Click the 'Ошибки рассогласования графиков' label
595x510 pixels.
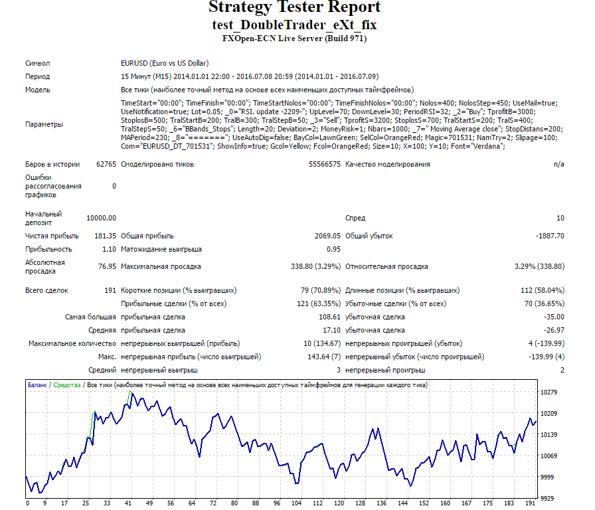pos(53,187)
